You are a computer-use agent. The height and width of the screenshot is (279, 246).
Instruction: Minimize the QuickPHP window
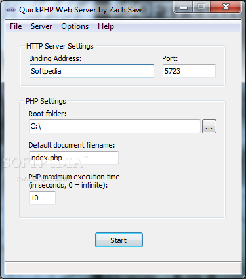tap(184, 7)
